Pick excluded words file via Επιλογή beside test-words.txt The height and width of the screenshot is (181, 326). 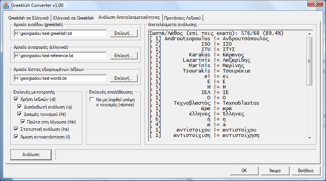click(x=124, y=78)
